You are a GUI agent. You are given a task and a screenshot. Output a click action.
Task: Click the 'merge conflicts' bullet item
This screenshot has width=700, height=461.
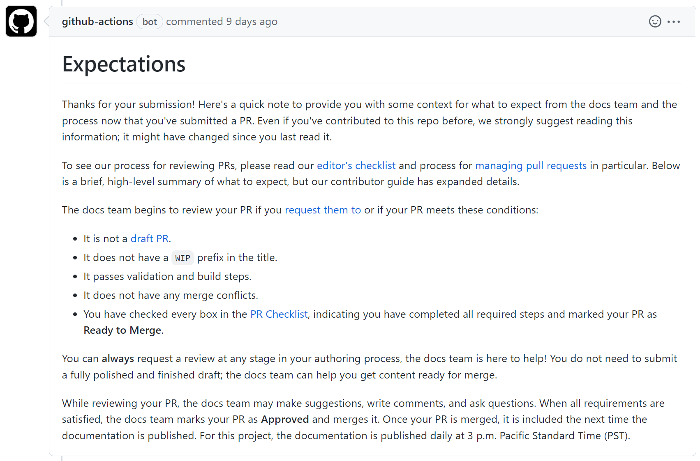point(171,295)
